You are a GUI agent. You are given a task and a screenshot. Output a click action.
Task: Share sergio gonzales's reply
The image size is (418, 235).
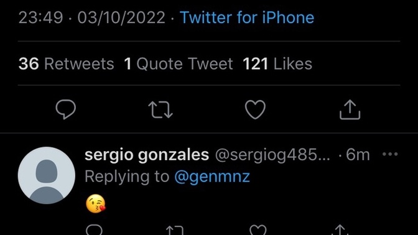(x=340, y=230)
